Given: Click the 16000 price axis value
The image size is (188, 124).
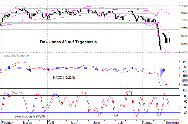Looking at the screenshot, I should 184,44.
